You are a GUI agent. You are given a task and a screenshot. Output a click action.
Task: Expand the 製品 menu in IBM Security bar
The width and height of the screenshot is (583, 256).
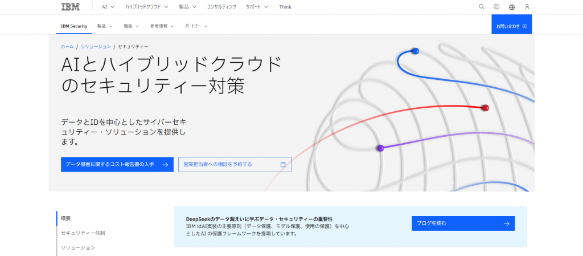pos(105,26)
